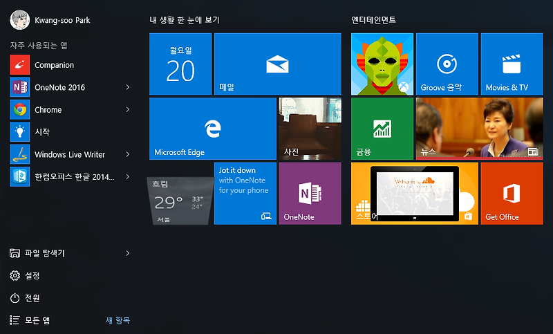Click the Kwang-soo Park account name
Image resolution: width=553 pixels, height=334 pixels.
pyautogui.click(x=62, y=21)
